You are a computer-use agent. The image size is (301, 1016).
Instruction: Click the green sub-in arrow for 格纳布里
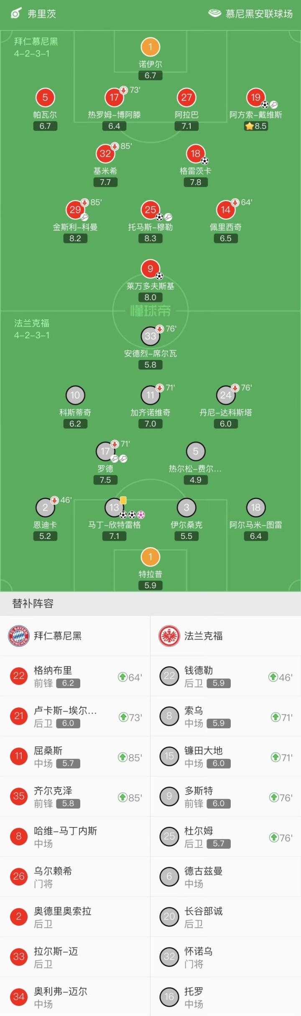pos(123,677)
